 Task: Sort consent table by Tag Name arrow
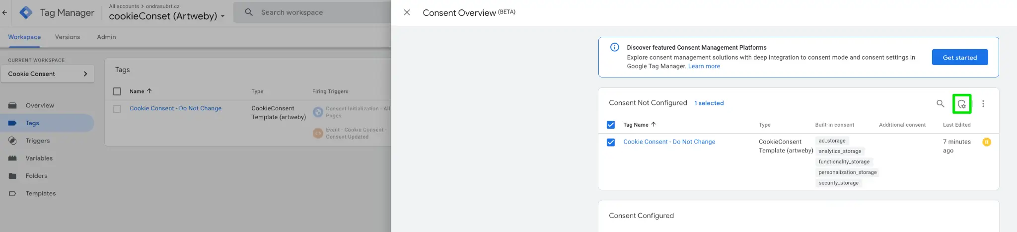coord(654,124)
